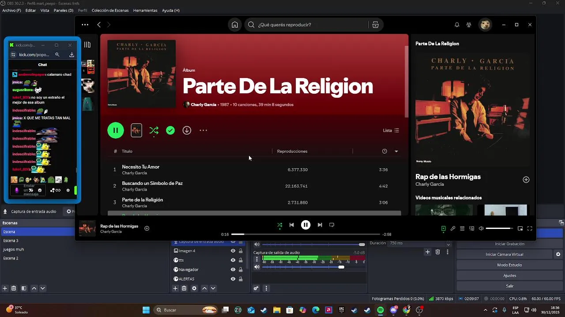565x317 pixels.
Task: Open Charly García artist link in album header
Action: (x=203, y=105)
